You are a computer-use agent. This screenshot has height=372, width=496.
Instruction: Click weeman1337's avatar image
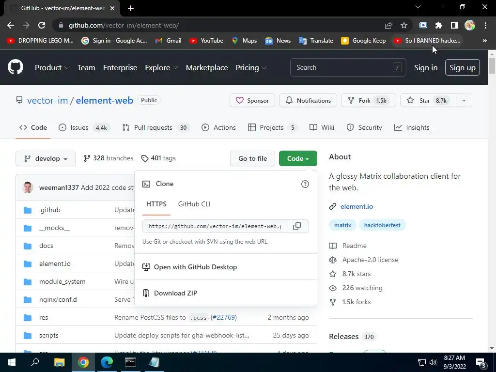28,187
